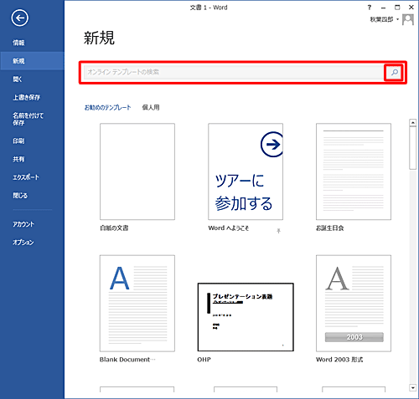Click the back arrow to leave Backstage
Image resolution: width=419 pixels, height=399 pixels.
pos(19,18)
